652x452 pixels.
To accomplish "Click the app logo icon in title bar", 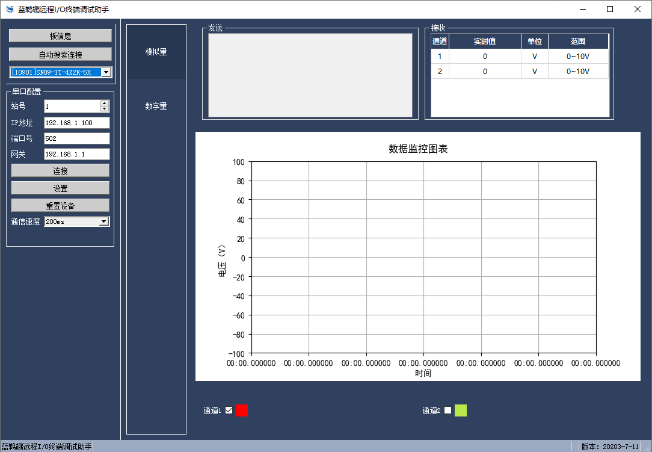I will pos(10,9).
